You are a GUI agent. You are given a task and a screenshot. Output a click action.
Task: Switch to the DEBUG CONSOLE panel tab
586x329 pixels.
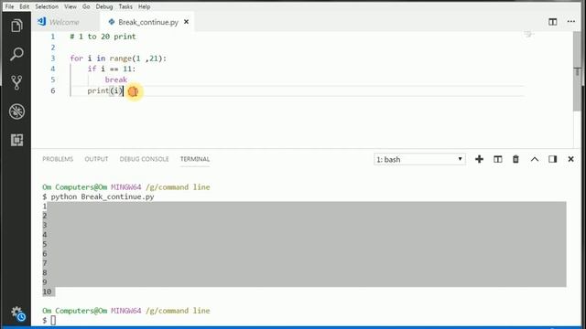(x=145, y=159)
